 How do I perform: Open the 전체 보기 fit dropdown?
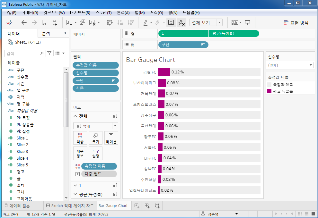click(x=206, y=22)
